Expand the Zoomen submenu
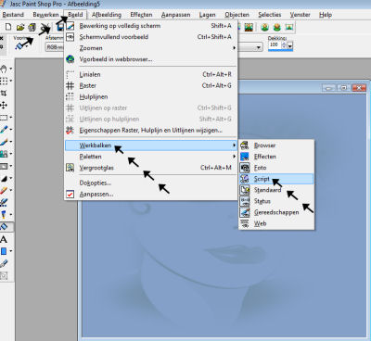 (x=150, y=48)
